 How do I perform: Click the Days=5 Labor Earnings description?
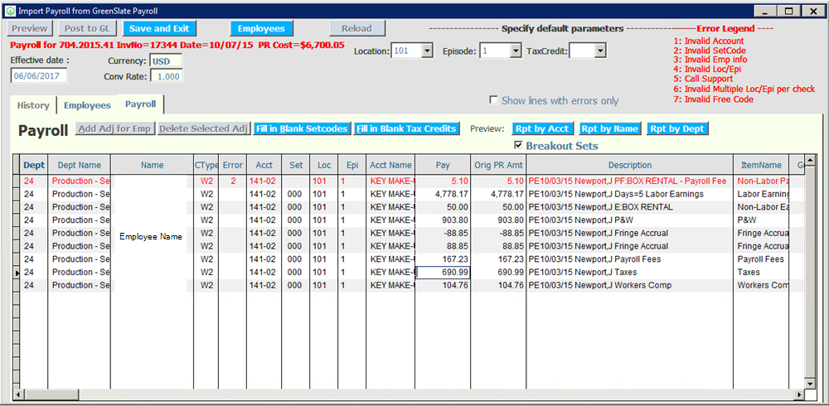tap(630, 194)
